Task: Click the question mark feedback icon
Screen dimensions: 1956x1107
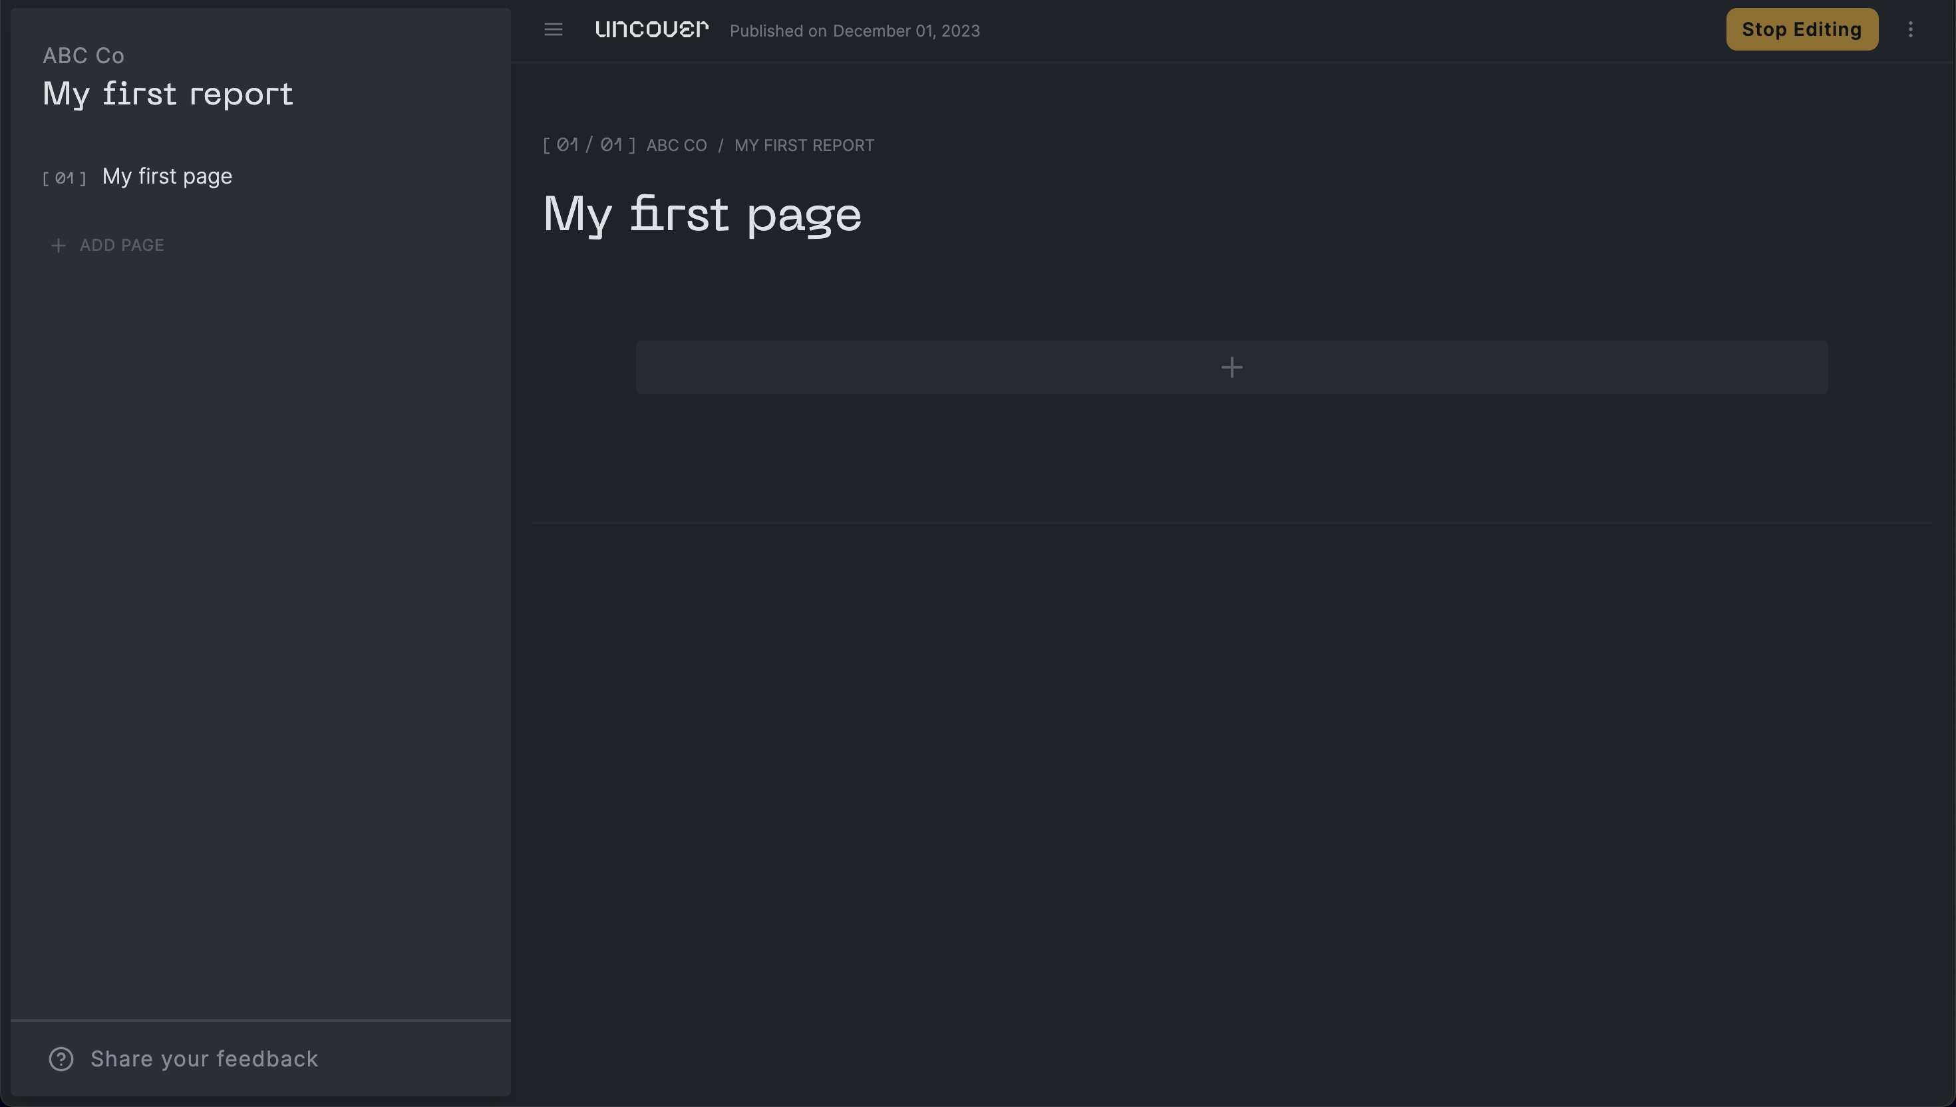Action: (61, 1058)
